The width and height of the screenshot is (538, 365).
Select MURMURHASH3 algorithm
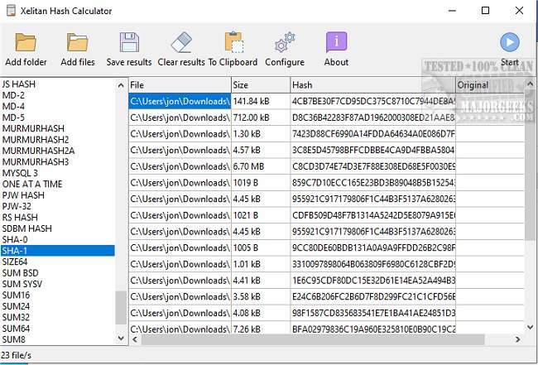tap(36, 162)
